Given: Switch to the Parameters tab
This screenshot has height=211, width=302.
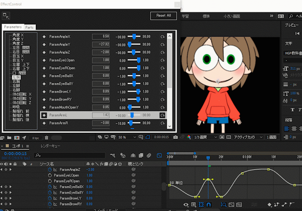Looking at the screenshot, I should click(x=13, y=27).
